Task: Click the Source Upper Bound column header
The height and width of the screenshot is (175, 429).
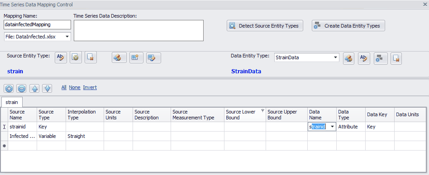Action: [x=286, y=114]
